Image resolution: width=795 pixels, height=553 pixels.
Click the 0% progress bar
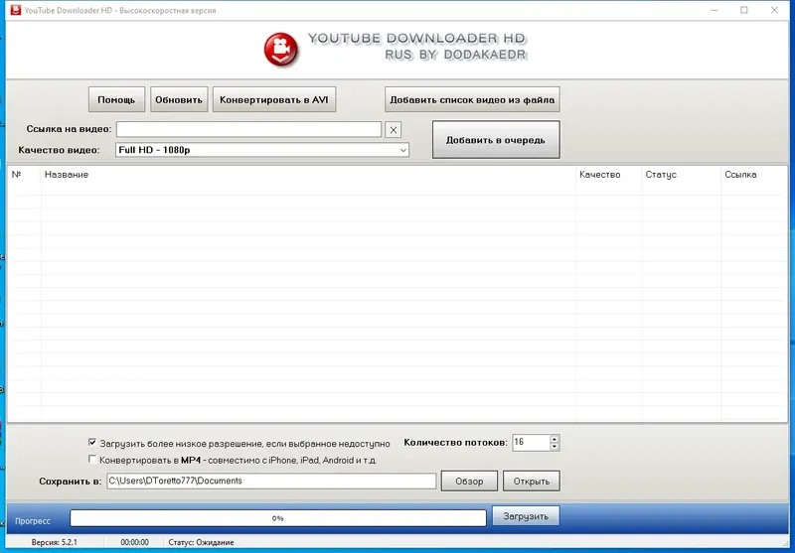tap(278, 518)
